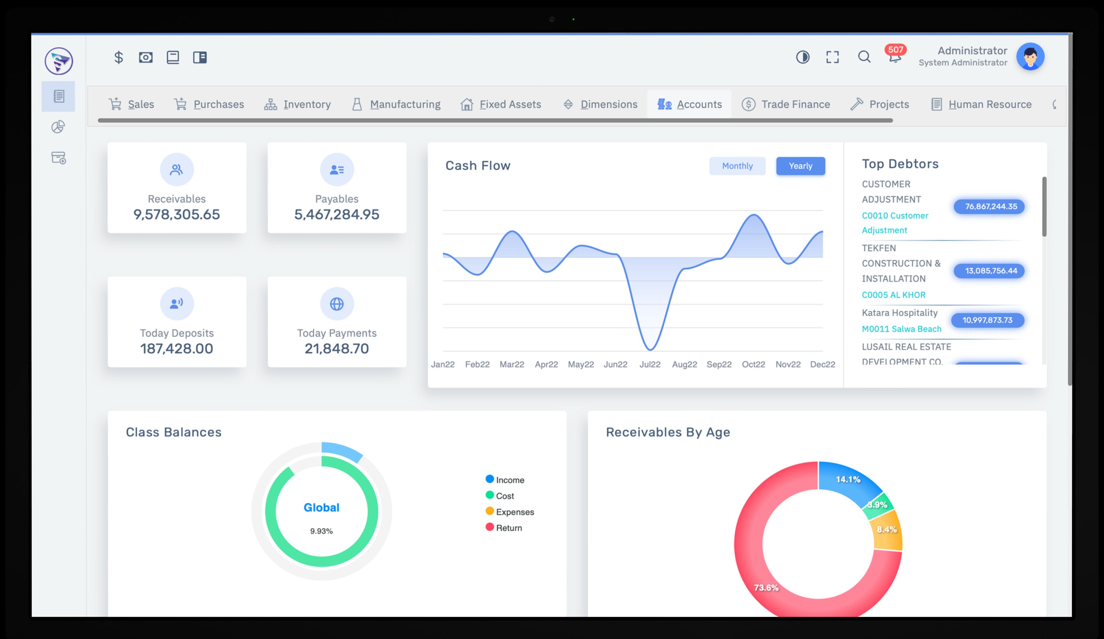Image resolution: width=1104 pixels, height=639 pixels.
Task: Click the layout panel icon in the top toolbar
Action: pos(201,57)
